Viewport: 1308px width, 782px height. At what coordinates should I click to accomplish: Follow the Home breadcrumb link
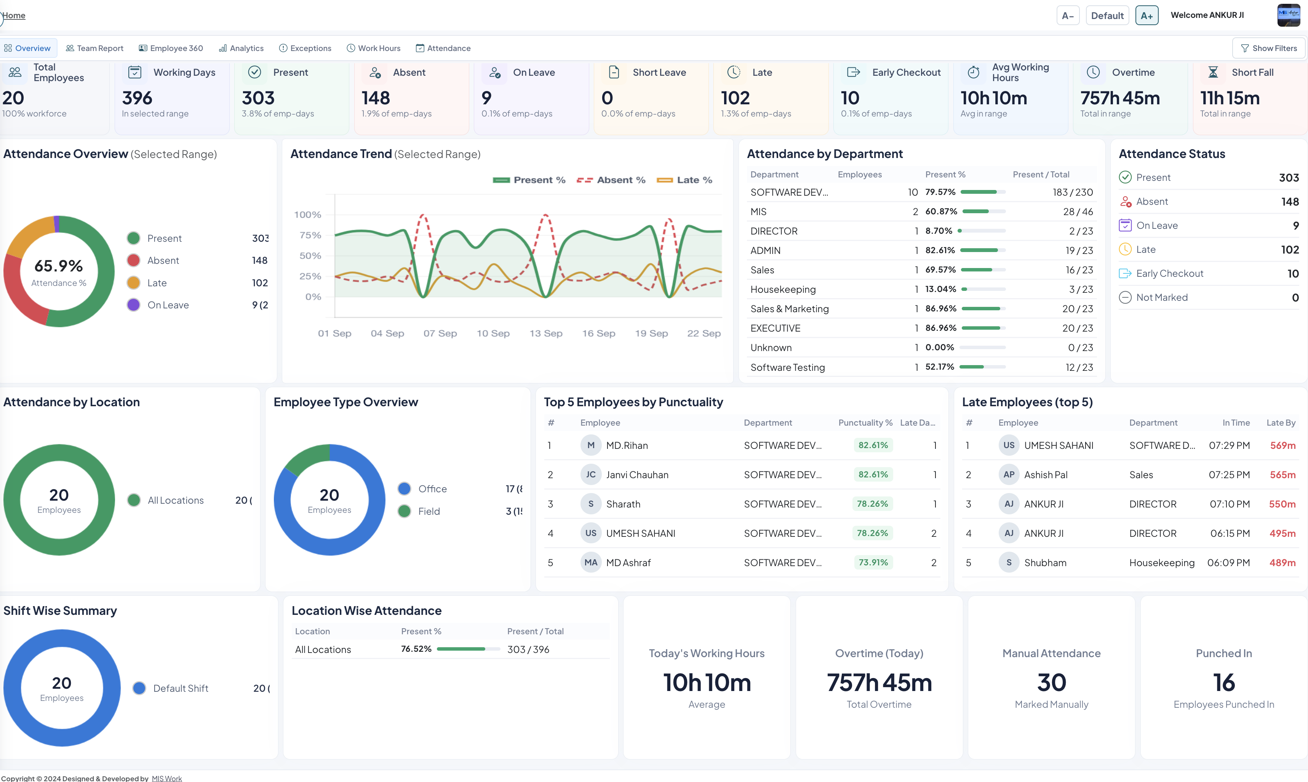pyautogui.click(x=14, y=15)
